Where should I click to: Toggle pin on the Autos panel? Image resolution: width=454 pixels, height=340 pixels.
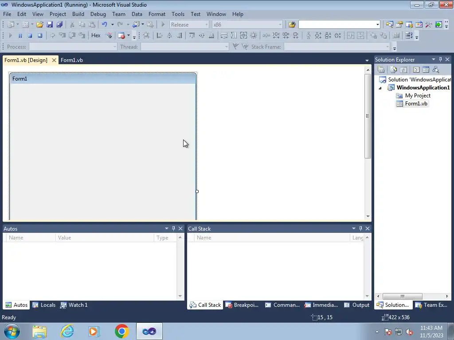[x=173, y=228]
